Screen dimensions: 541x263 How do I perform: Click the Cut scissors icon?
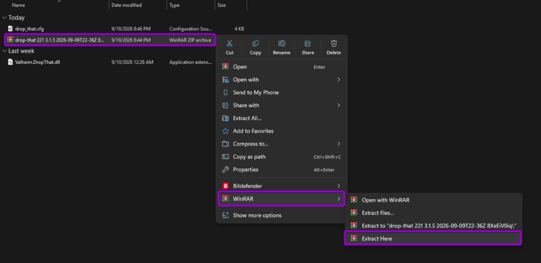[229, 43]
